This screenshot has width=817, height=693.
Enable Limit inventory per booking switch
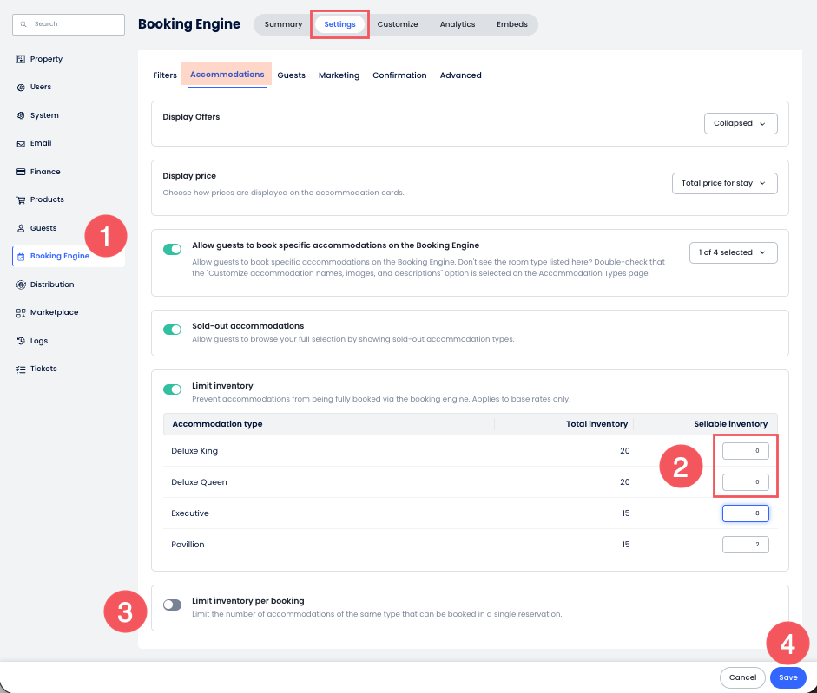pos(173,605)
